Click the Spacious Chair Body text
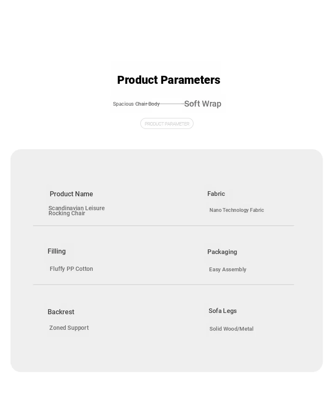This screenshot has width=333, height=393. click(x=136, y=104)
